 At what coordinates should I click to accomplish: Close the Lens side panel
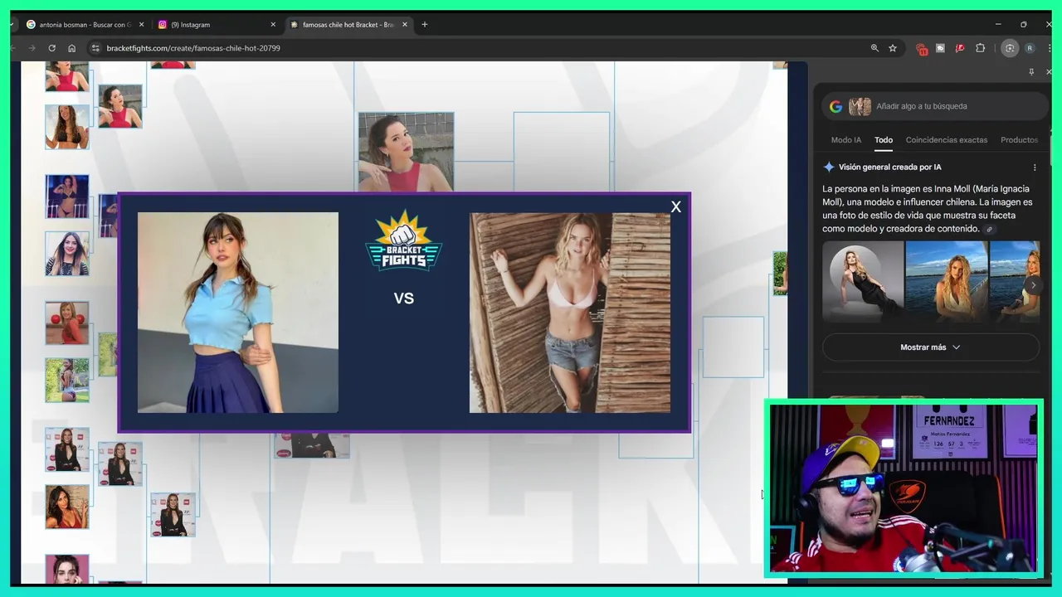click(x=1049, y=72)
